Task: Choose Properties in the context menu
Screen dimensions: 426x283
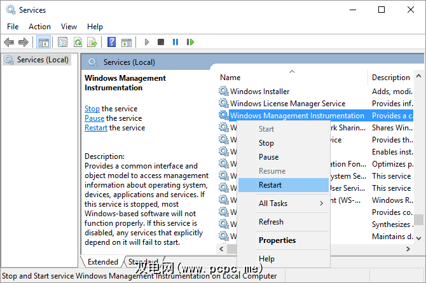Action: tap(284, 240)
